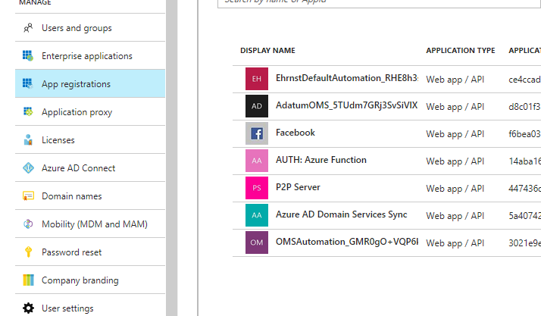
Task: Click the Company branding icon
Action: point(28,280)
